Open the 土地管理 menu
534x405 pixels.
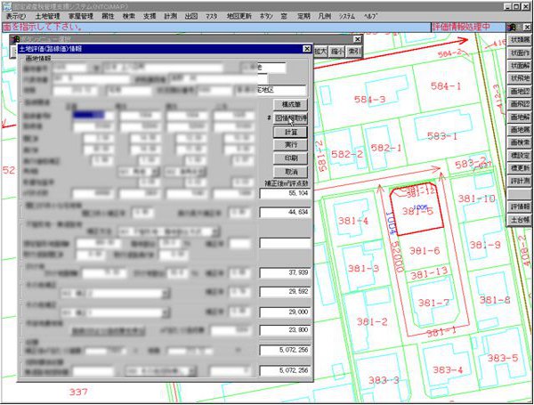[47, 16]
